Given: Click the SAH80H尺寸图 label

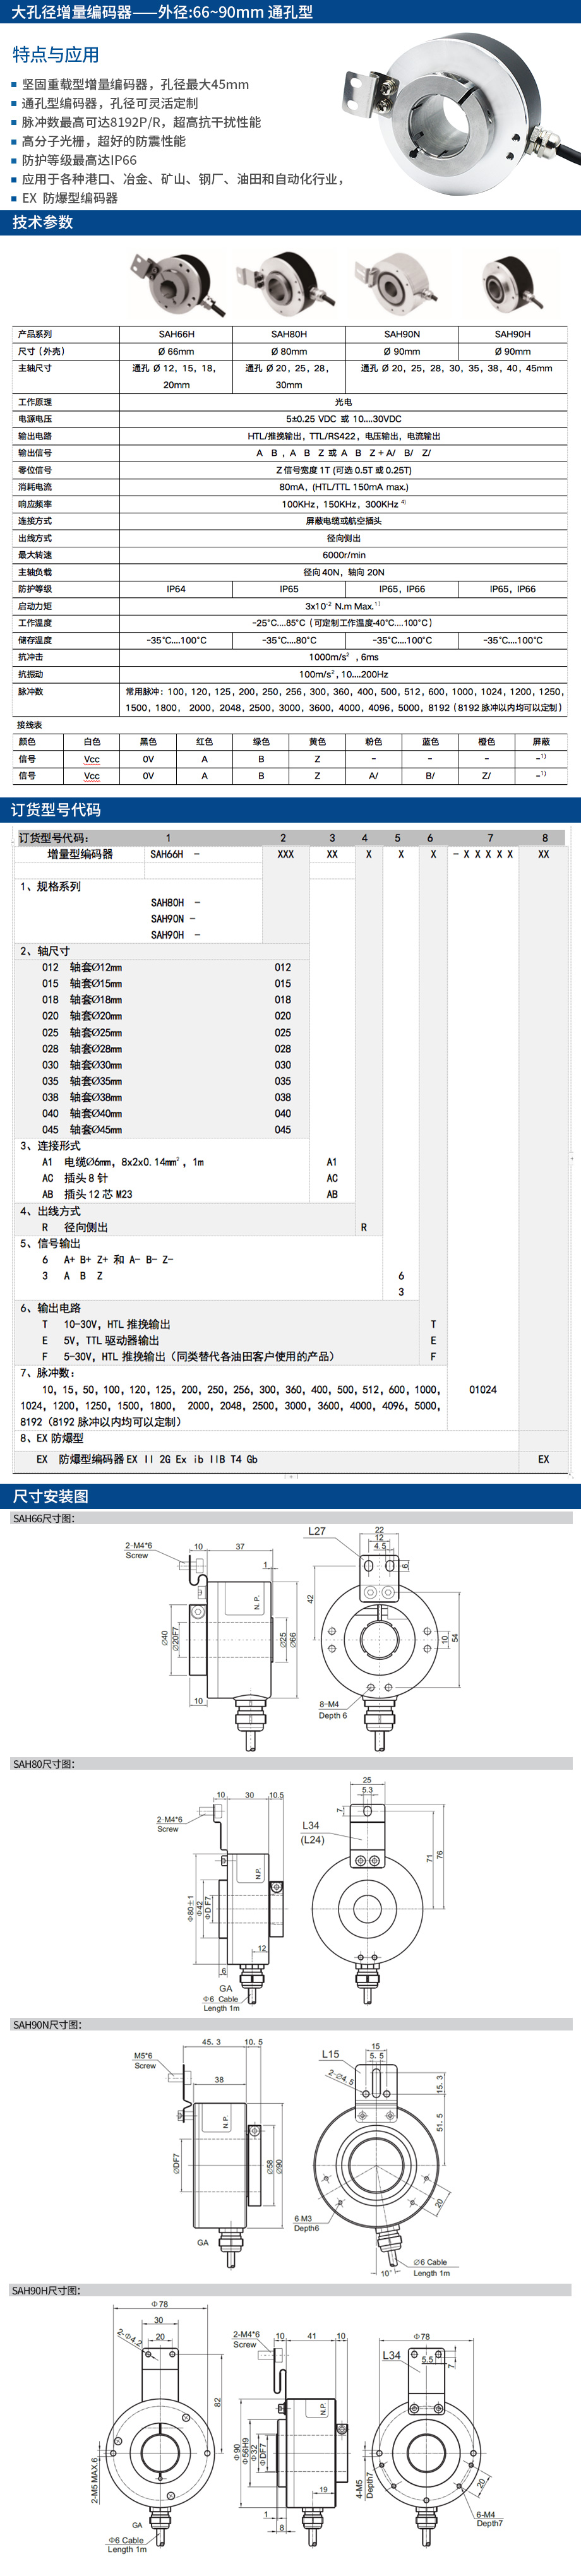Looking at the screenshot, I should [x=43, y=1764].
